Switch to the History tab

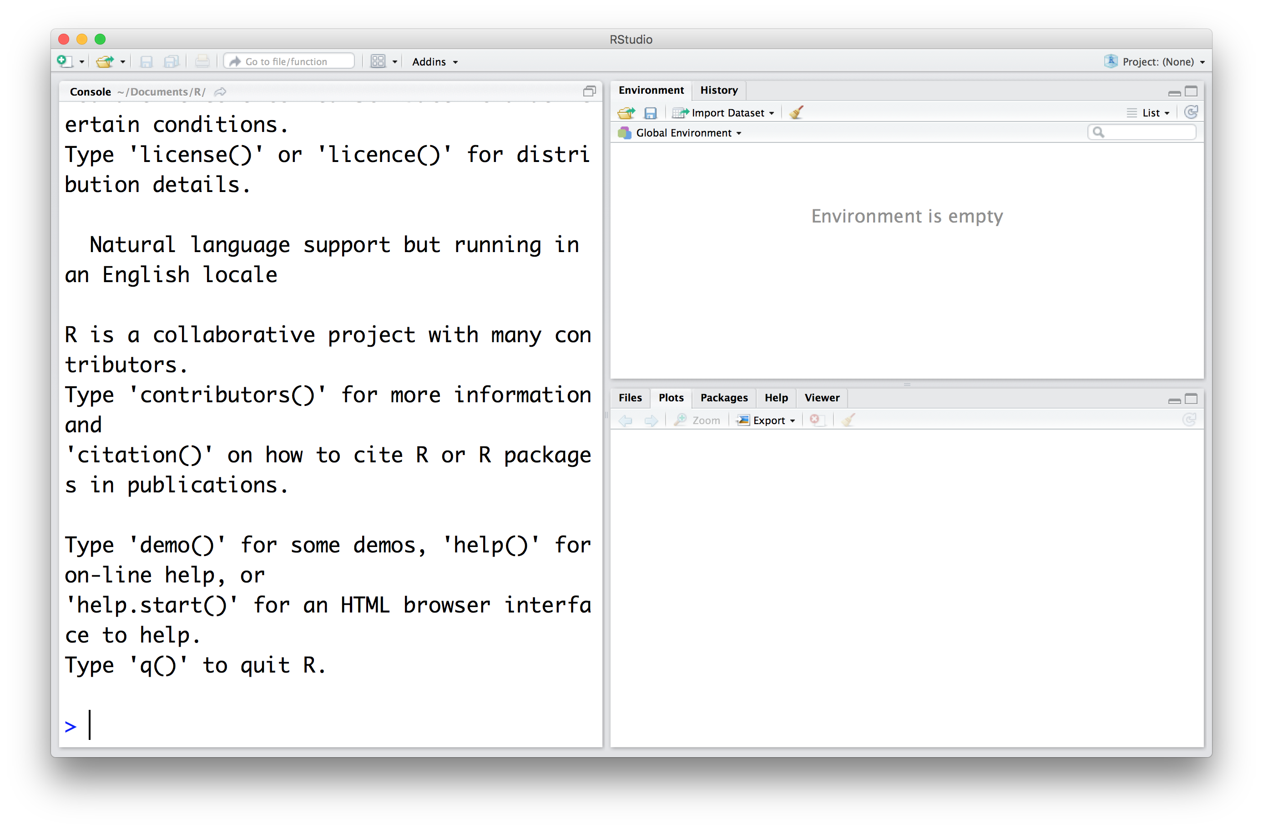pyautogui.click(x=718, y=90)
